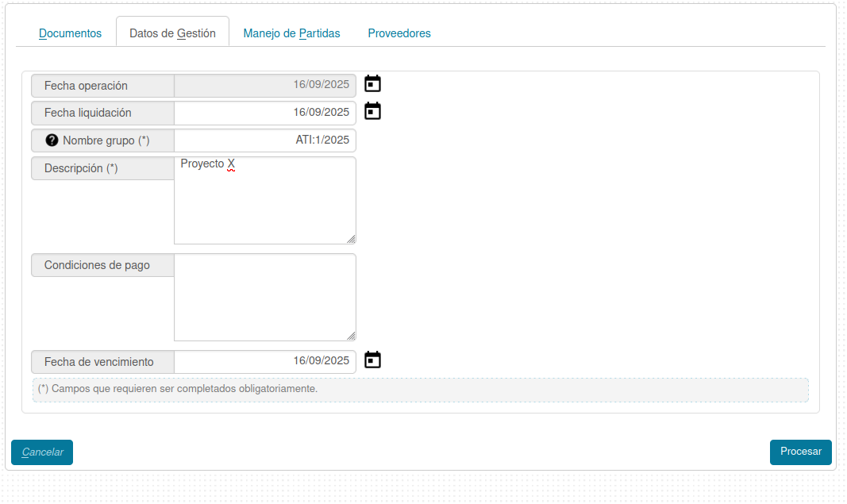Screen dimensions: 847x504
Task: Focus the empty Condiciones de pago textarea
Action: 264,297
